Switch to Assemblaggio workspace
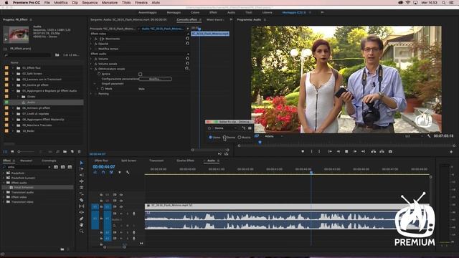The height and width of the screenshot is (258, 459). pos(148,13)
